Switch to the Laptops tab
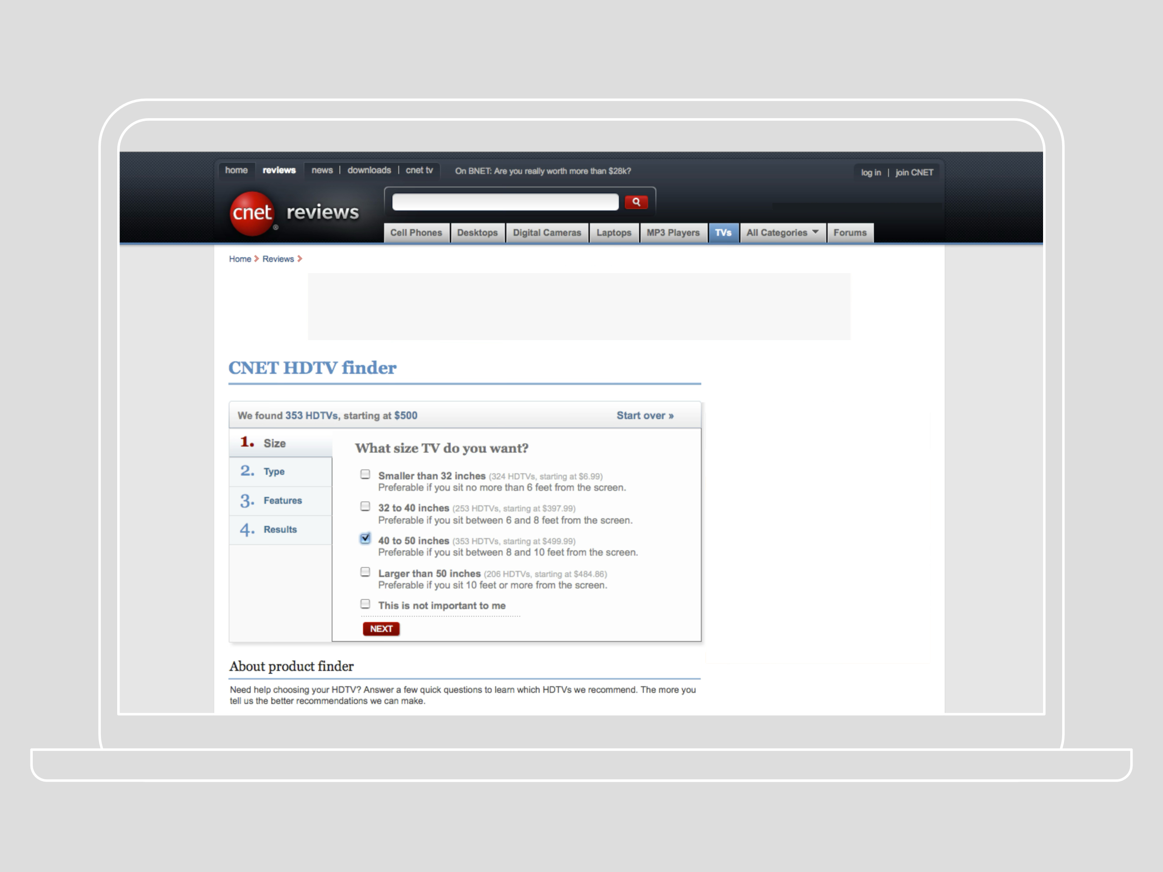 tap(614, 233)
